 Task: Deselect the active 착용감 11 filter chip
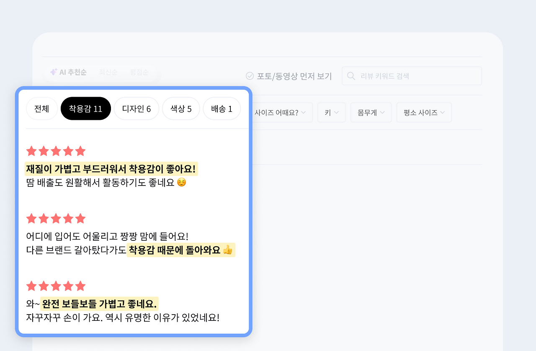coord(85,108)
